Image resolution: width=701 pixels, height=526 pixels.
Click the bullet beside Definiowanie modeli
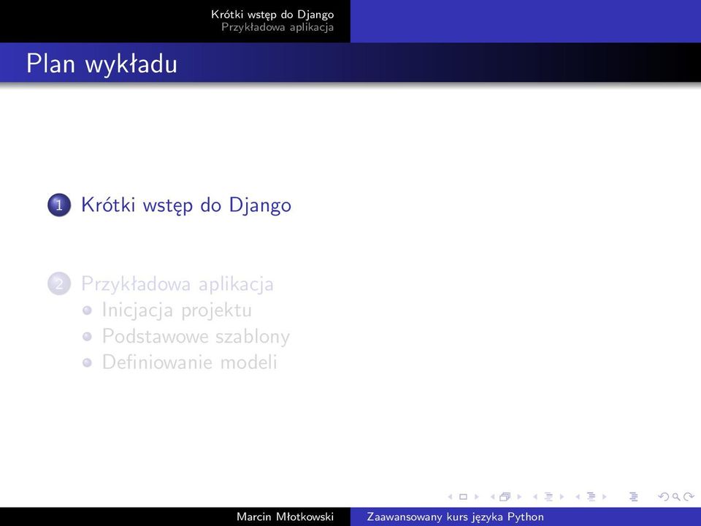pos(87,362)
